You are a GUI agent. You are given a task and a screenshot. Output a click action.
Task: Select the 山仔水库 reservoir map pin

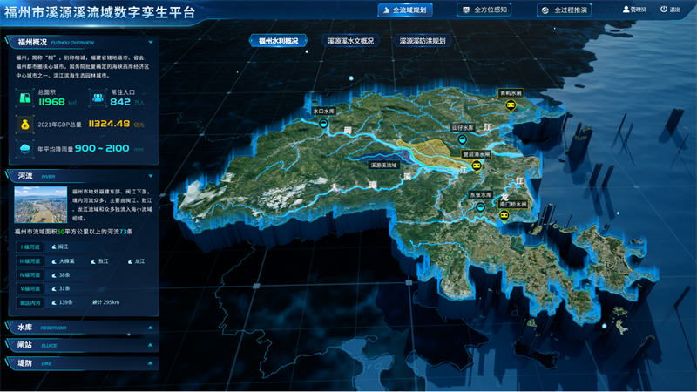point(463,139)
